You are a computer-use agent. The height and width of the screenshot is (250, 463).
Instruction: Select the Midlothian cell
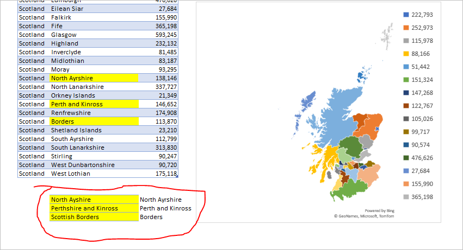(94, 61)
